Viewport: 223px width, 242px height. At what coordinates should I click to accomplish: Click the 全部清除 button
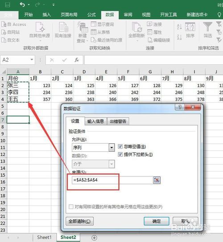click(x=79, y=221)
